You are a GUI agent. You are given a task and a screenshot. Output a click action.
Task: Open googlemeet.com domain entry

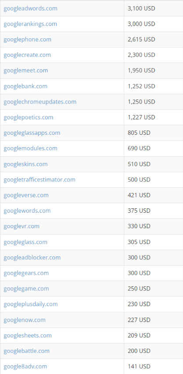click(25, 70)
